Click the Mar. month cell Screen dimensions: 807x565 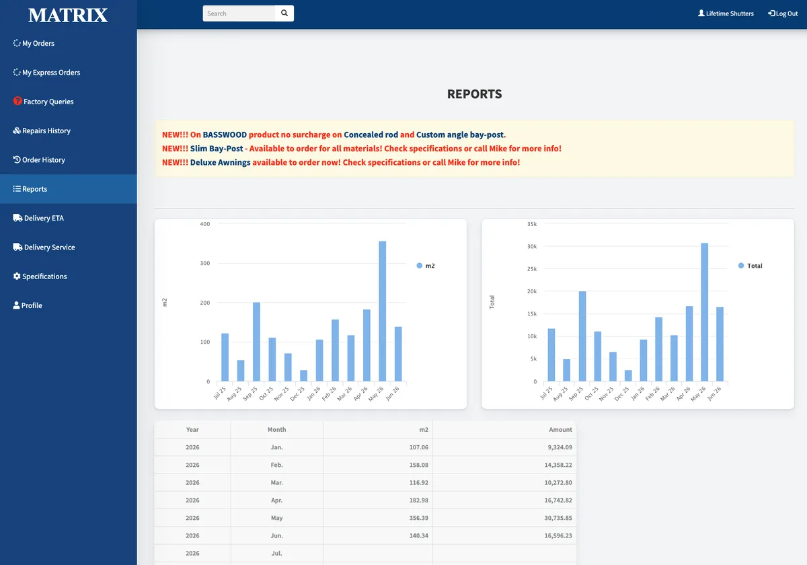pyautogui.click(x=277, y=482)
